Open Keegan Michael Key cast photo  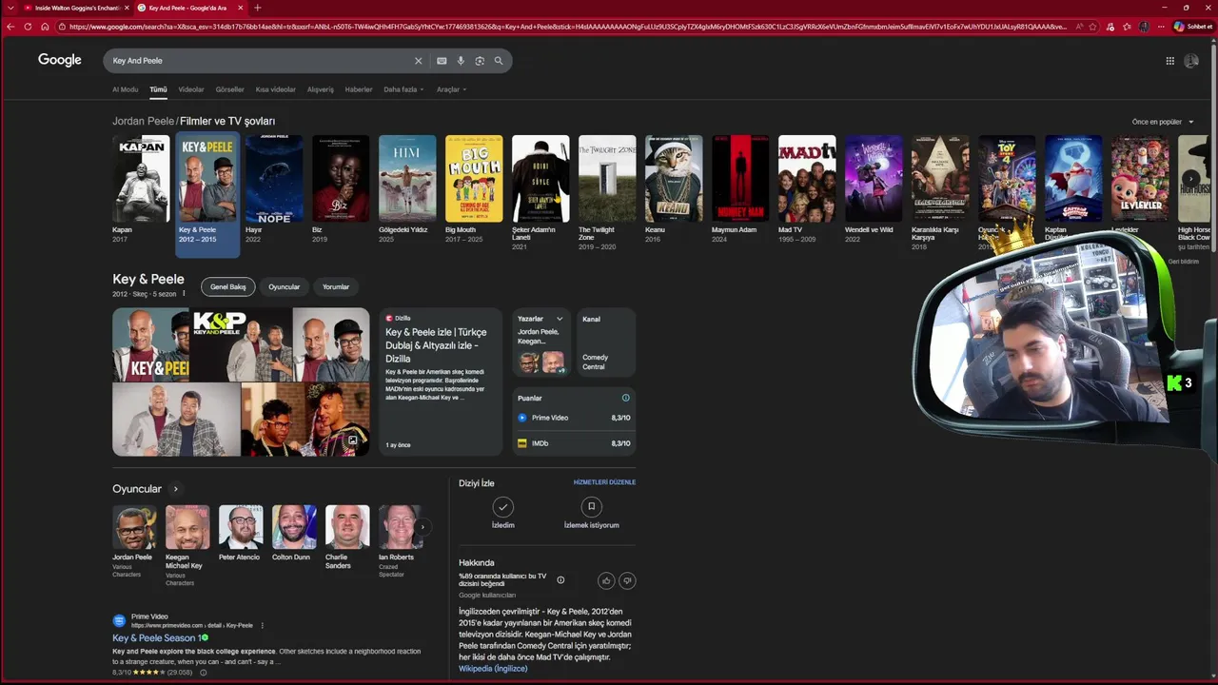pyautogui.click(x=187, y=527)
